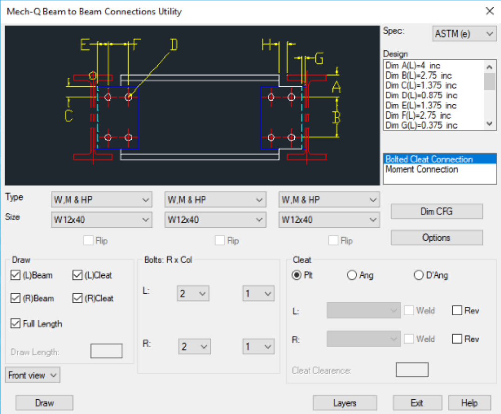This screenshot has width=501, height=414.
Task: Select Moment Connection in the list
Action: coord(421,170)
